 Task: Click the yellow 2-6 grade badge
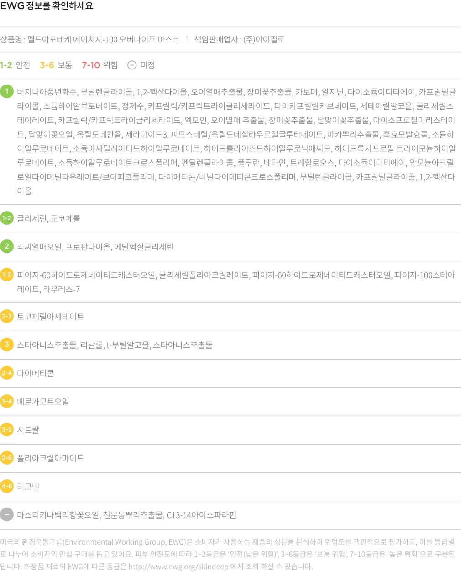(7, 458)
